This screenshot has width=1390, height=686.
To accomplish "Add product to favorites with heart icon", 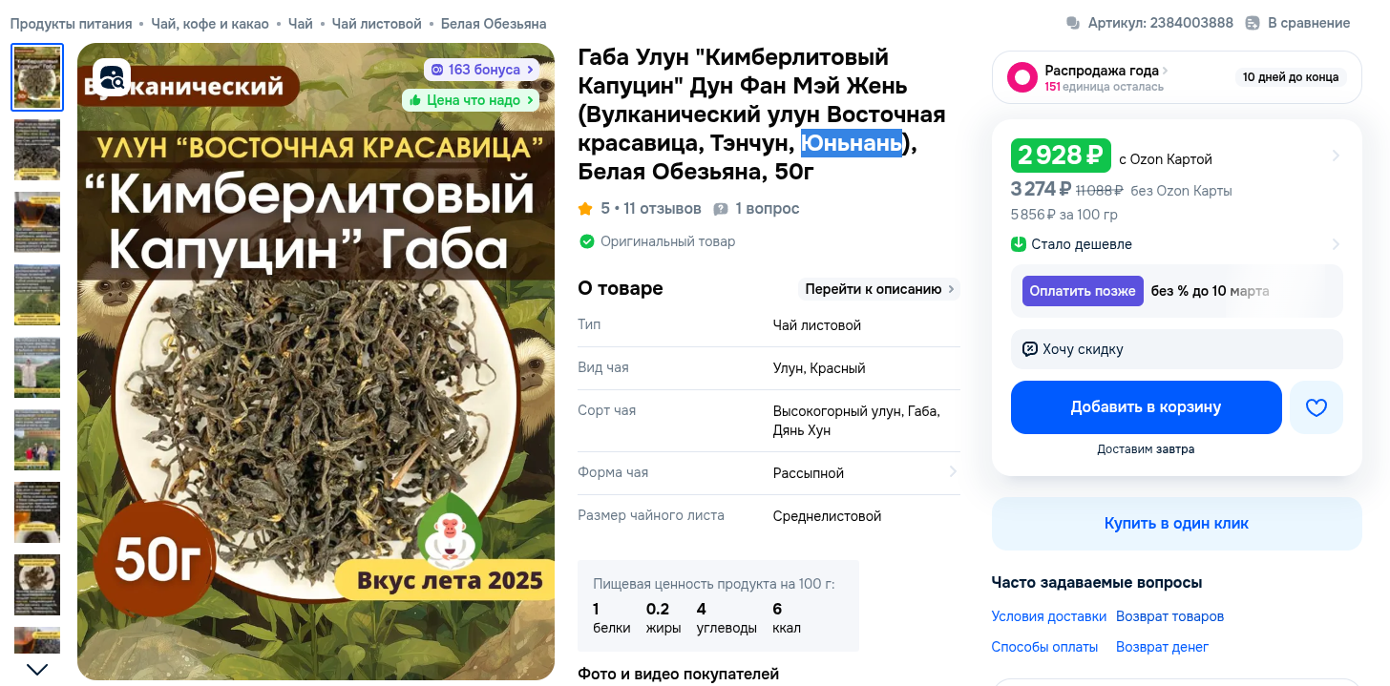I will pyautogui.click(x=1316, y=407).
